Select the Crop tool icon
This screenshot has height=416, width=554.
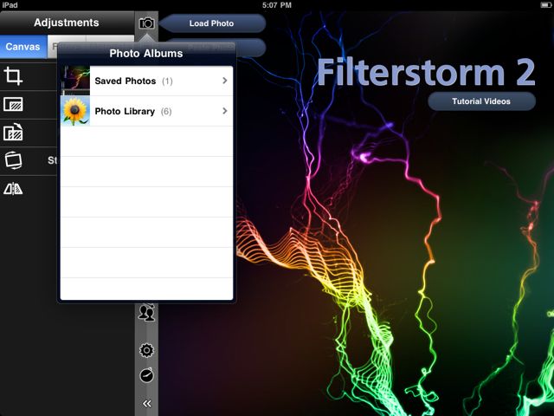[x=14, y=75]
